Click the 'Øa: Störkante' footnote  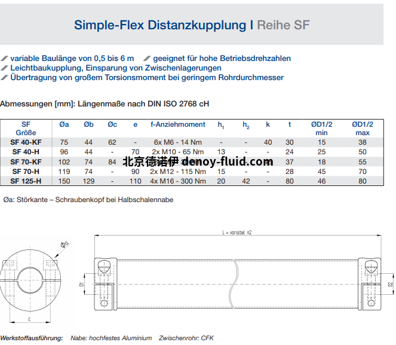88,200
